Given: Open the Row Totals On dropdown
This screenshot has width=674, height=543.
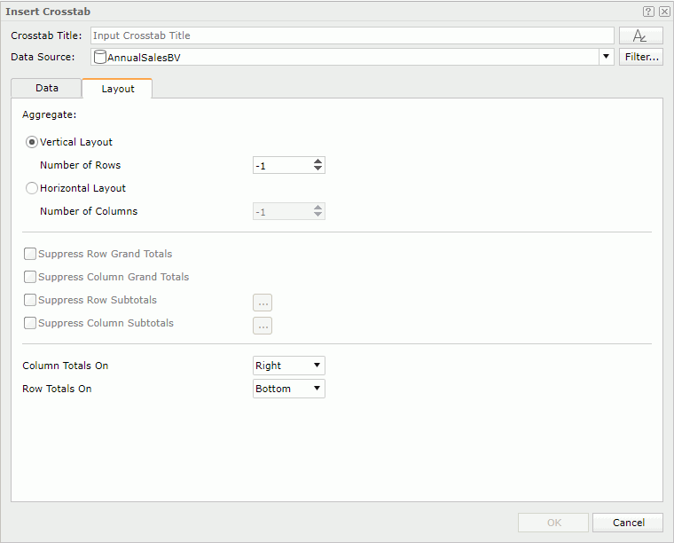Looking at the screenshot, I should 289,389.
